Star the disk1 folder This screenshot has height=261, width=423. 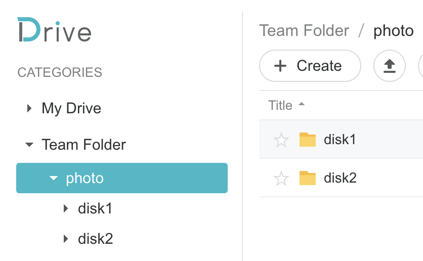point(281,140)
